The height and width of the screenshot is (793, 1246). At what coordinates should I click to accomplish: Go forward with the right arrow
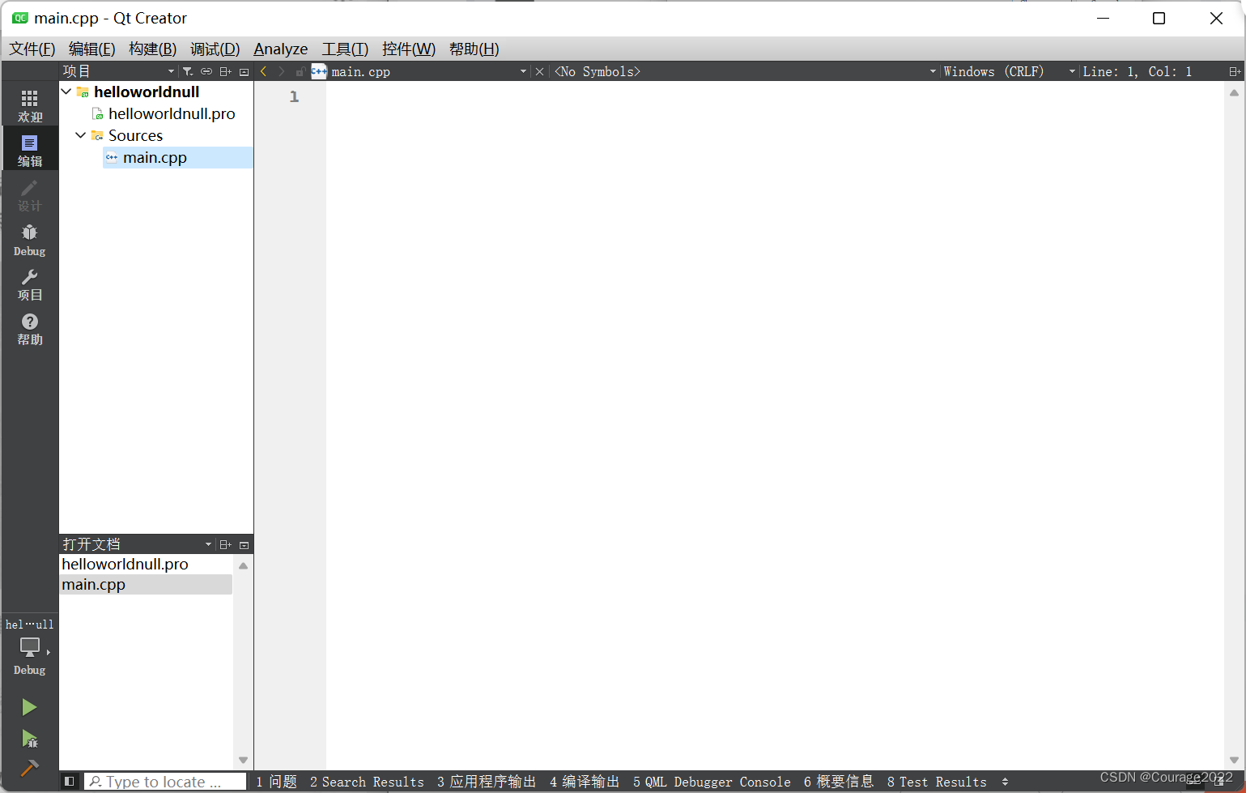click(282, 71)
